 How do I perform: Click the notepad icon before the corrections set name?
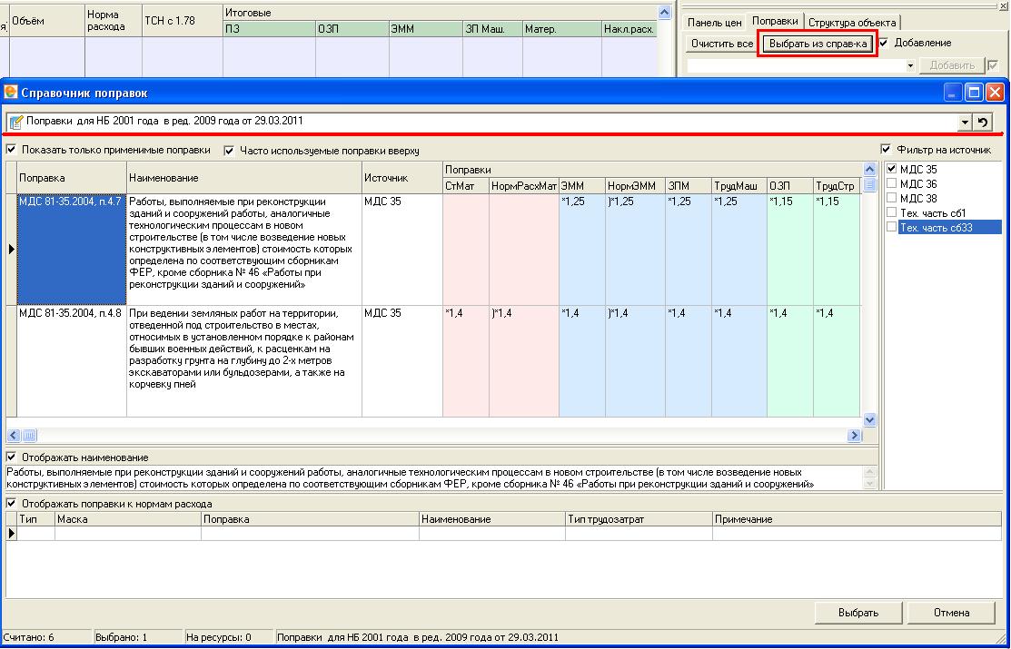(x=15, y=122)
